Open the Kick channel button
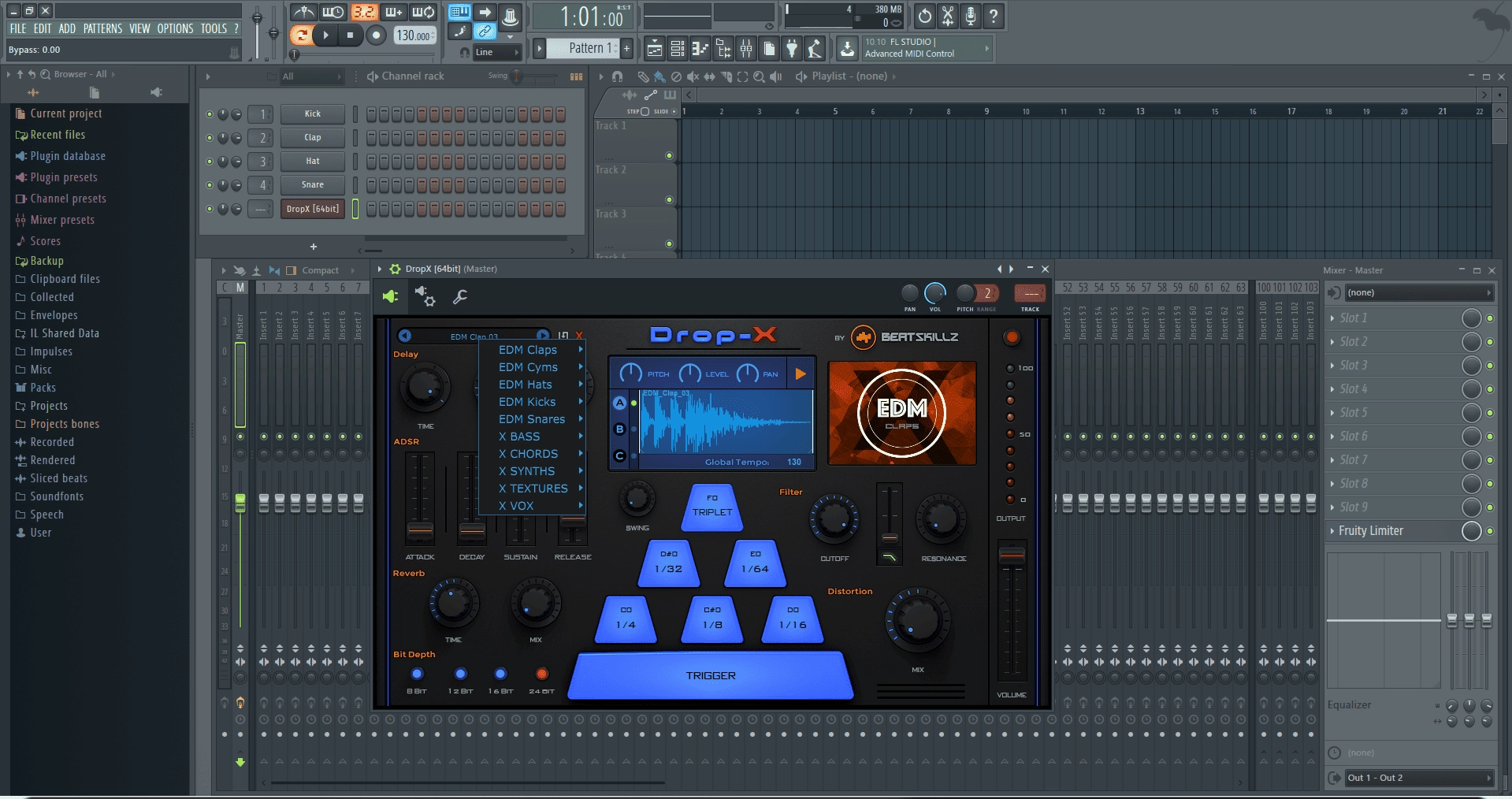The height and width of the screenshot is (799, 1512). click(x=313, y=114)
